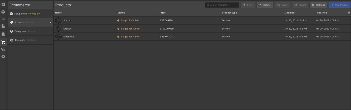The height and width of the screenshot is (110, 351).
Task: Open the Enterprise product row
Action: [x=202, y=36]
